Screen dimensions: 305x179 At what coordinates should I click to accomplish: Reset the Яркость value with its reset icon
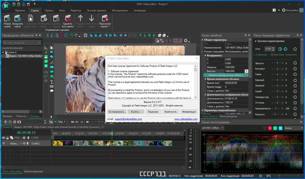pos(295,63)
